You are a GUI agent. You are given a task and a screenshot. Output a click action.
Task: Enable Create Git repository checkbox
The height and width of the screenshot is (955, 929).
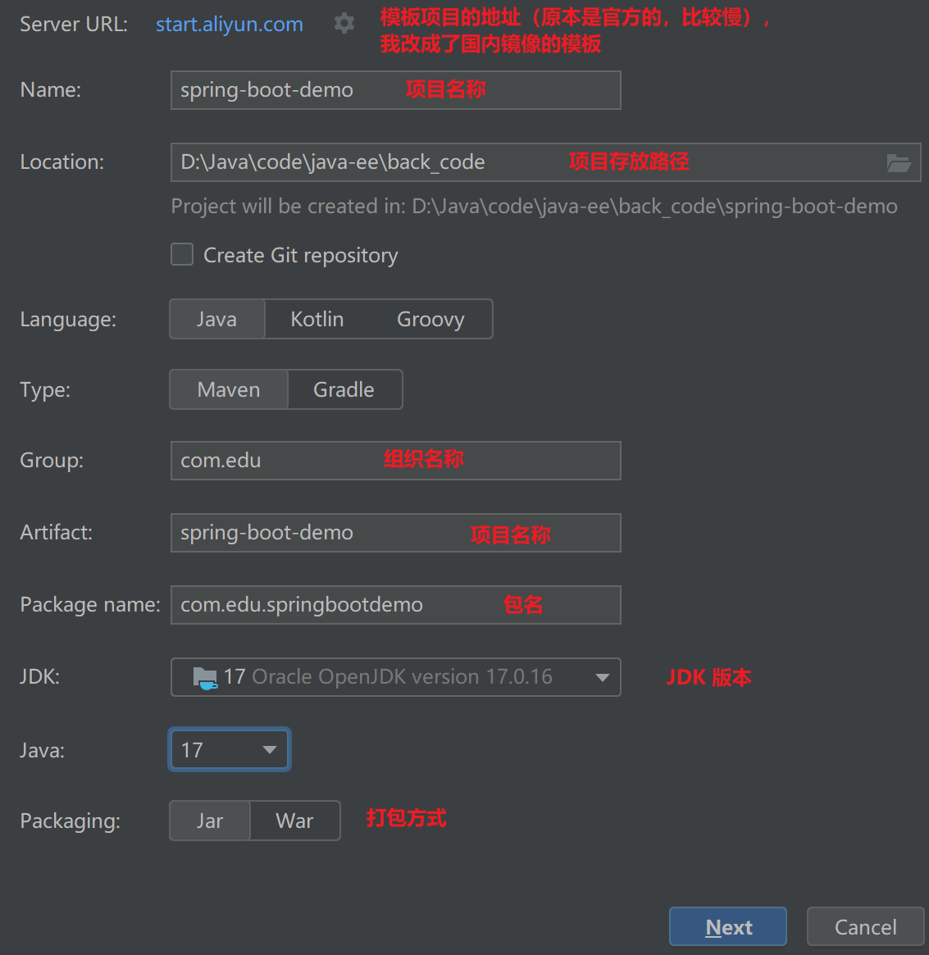182,255
